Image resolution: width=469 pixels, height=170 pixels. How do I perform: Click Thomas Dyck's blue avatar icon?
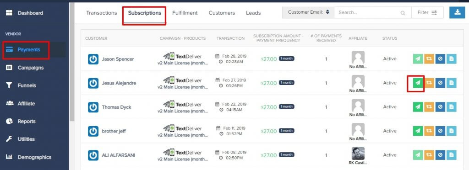[93, 107]
